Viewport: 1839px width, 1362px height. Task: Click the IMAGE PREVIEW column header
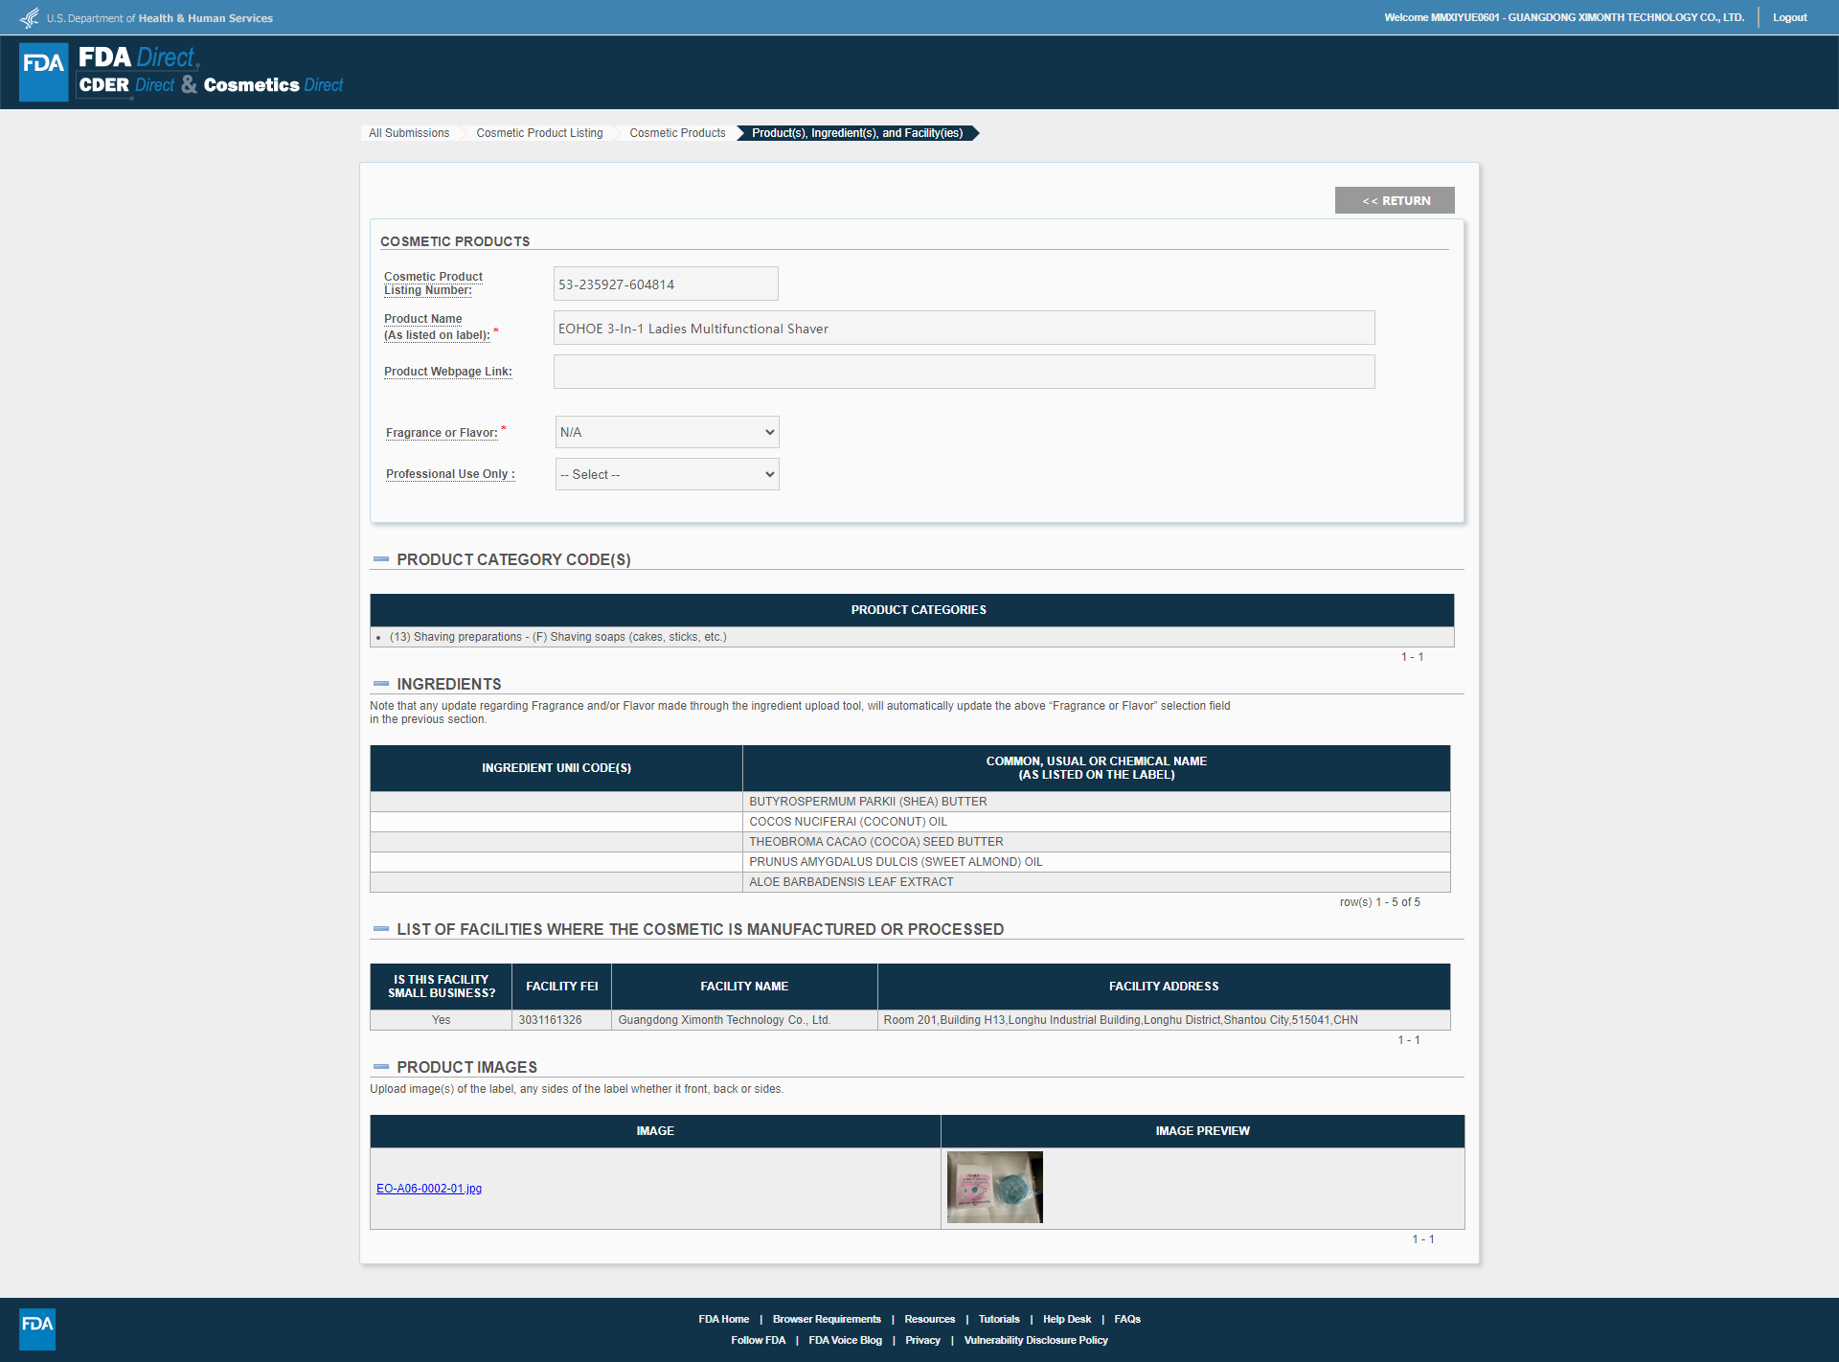tap(1202, 1131)
